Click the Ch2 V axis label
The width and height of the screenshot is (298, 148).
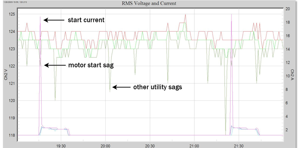6,74
